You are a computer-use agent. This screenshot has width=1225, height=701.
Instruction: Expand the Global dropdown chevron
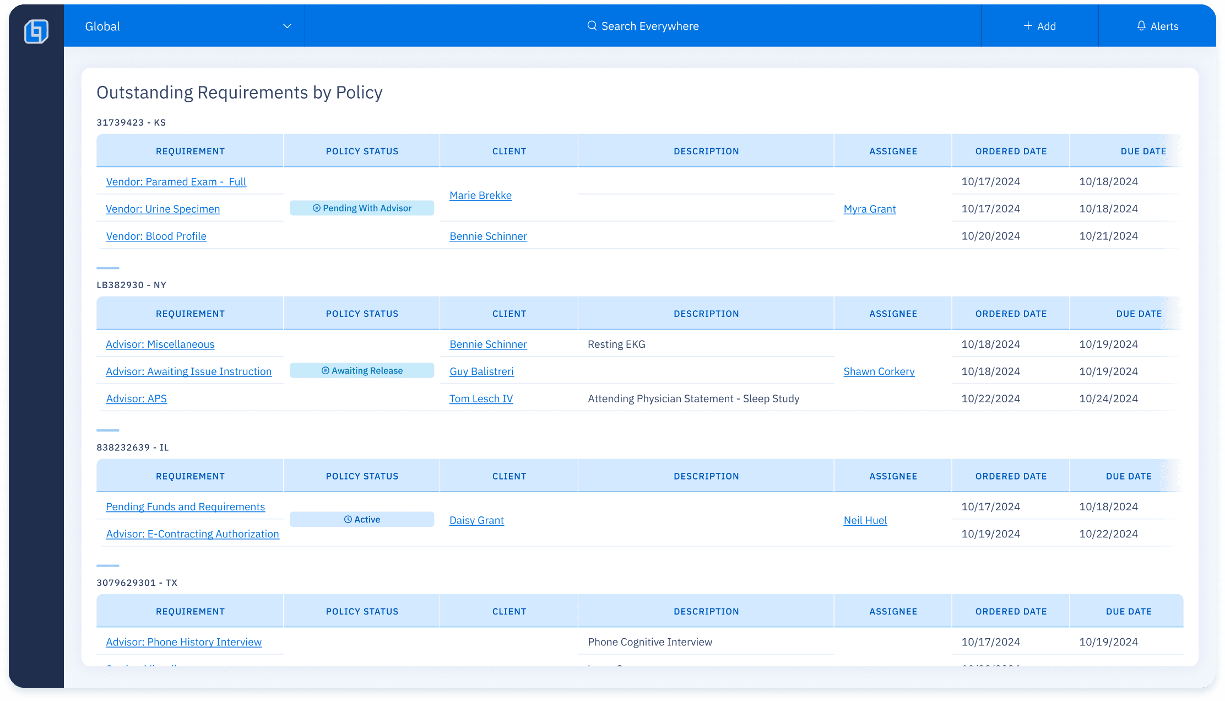tap(287, 26)
